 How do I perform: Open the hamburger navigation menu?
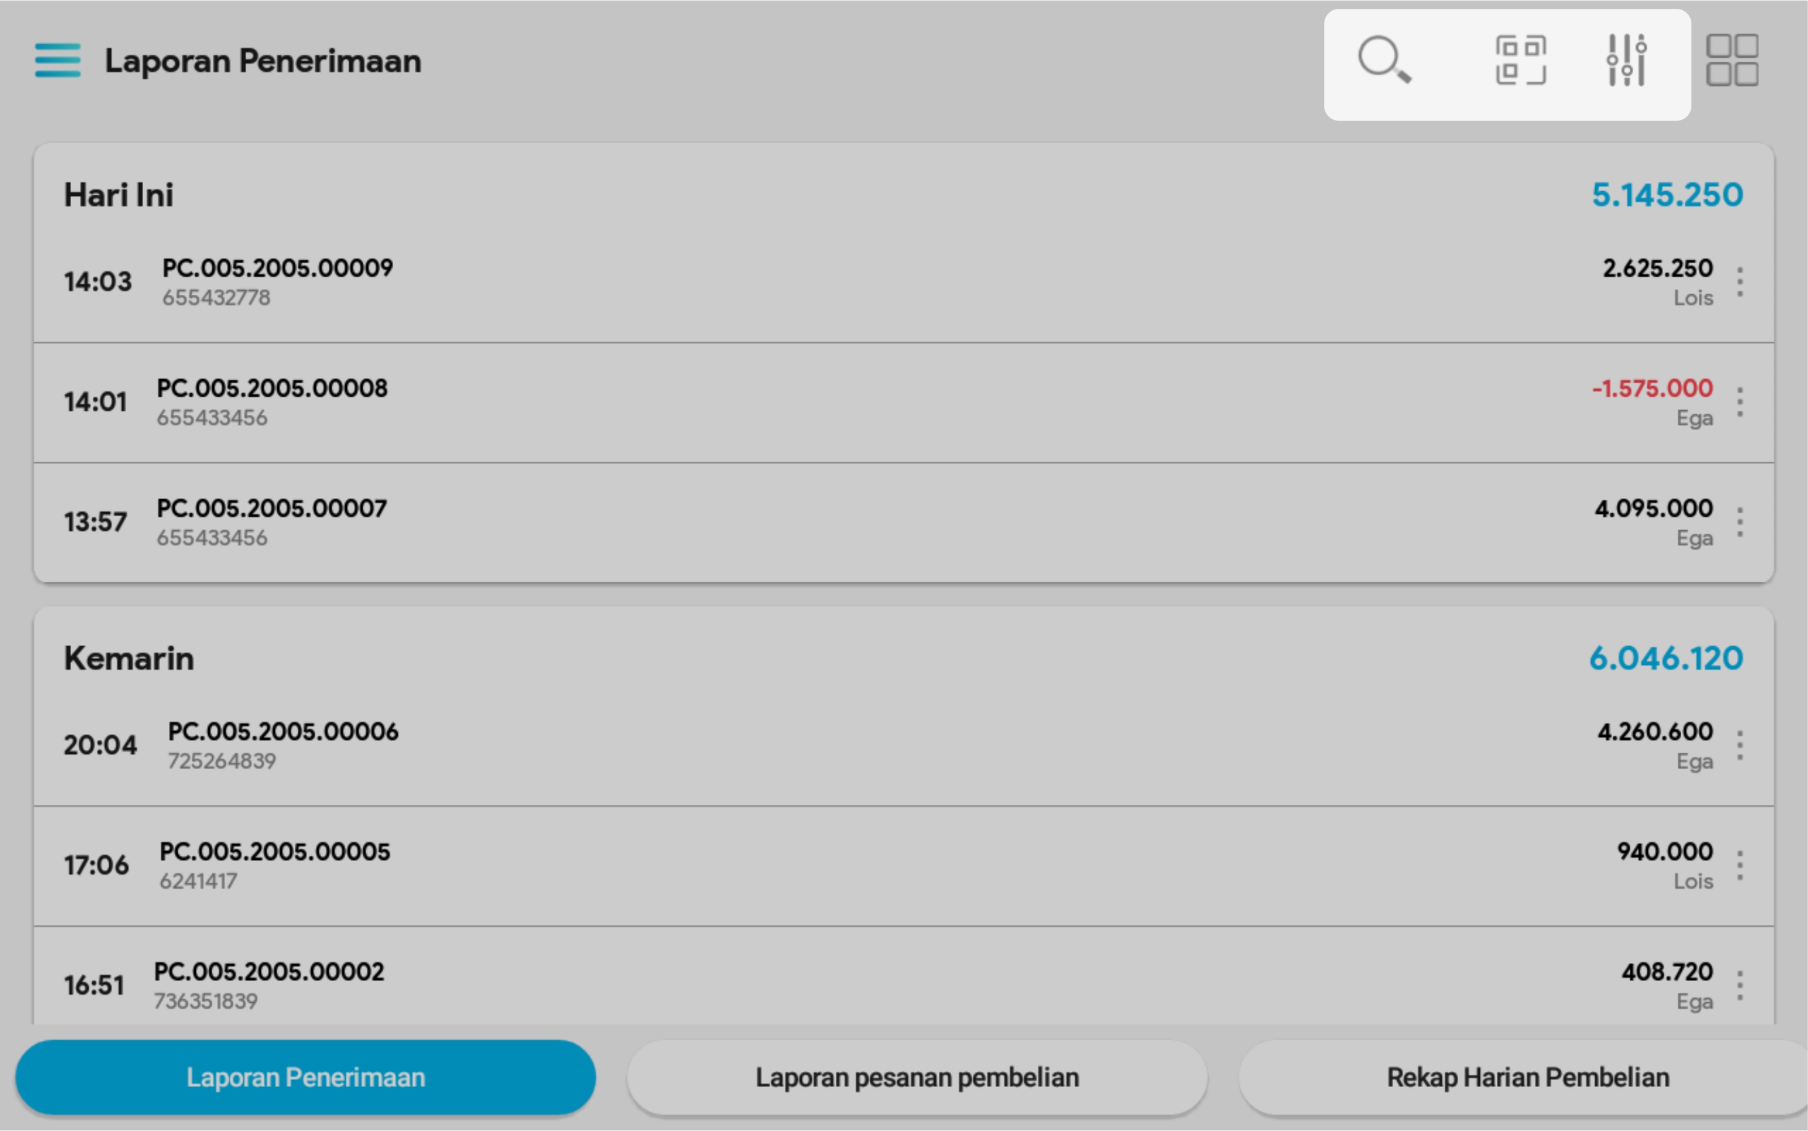pos(58,60)
